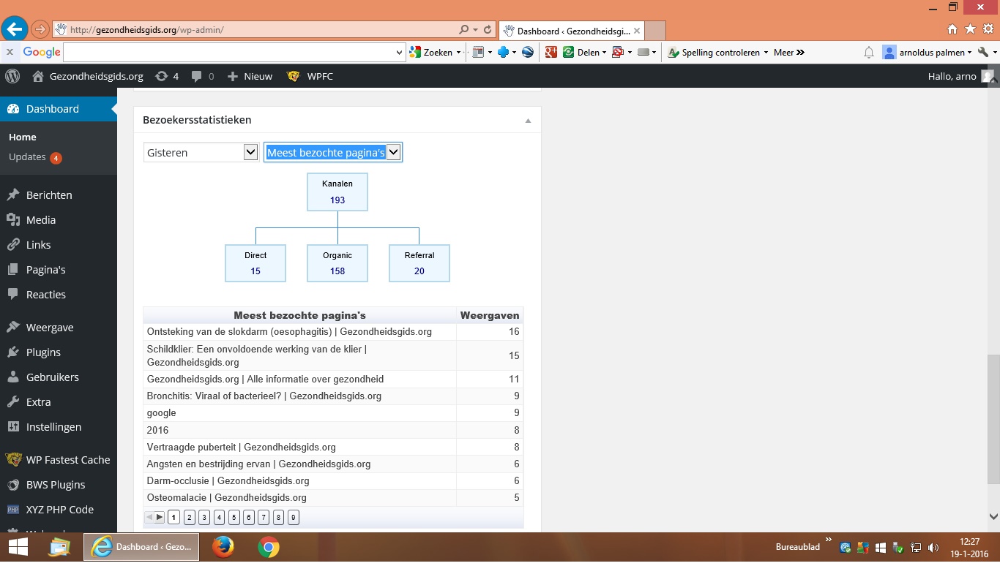1000x585 pixels.
Task: Open the Meest bezochte pagina's dropdown
Action: pos(333,152)
